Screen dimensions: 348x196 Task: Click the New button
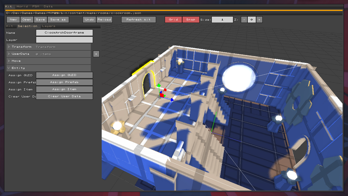click(x=13, y=20)
